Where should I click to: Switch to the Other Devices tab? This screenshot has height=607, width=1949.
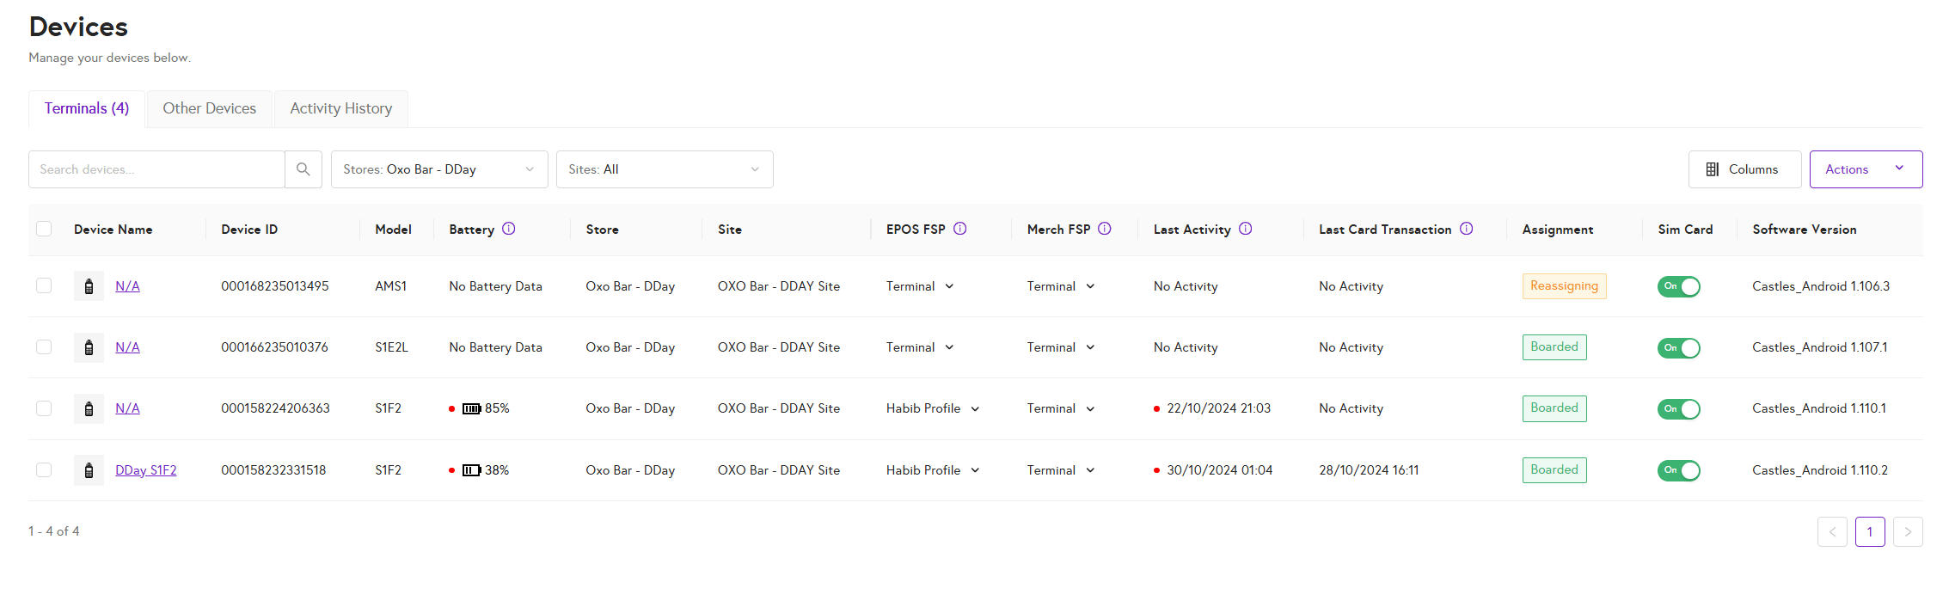[210, 108]
